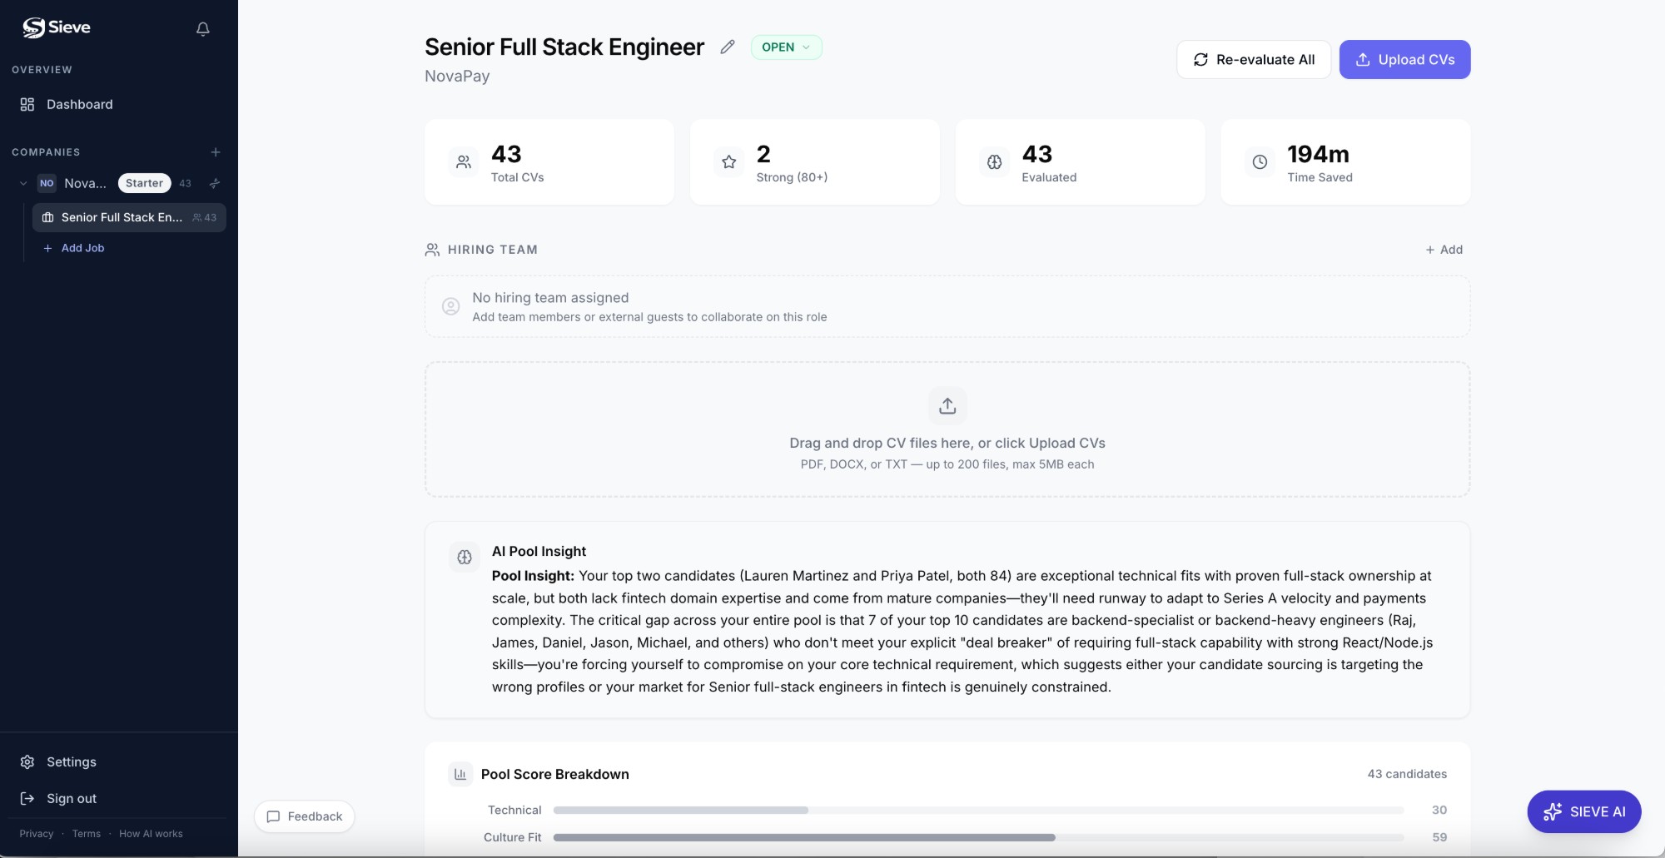Image resolution: width=1665 pixels, height=858 pixels.
Task: Click the pencil icon to edit job title
Action: coord(728,47)
